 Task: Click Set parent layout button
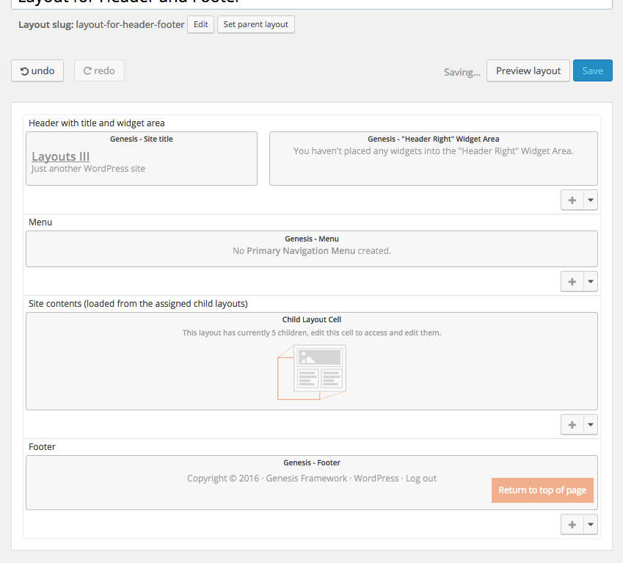coord(256,24)
